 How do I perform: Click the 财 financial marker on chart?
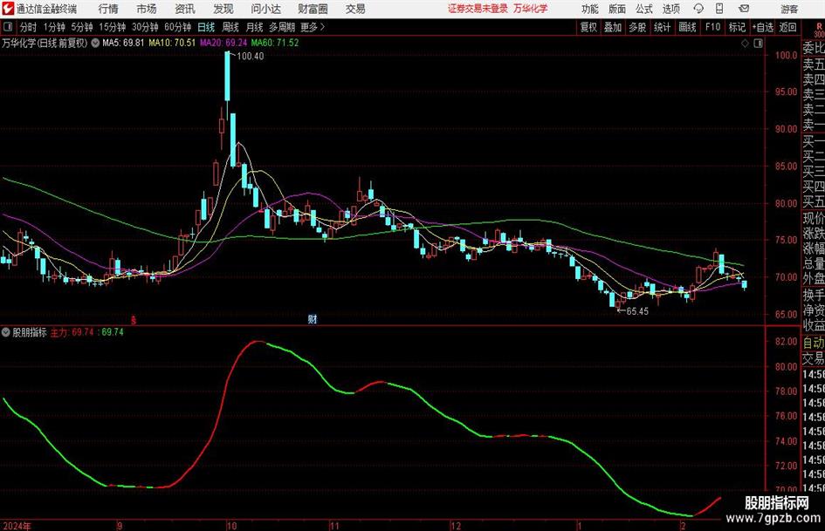pyautogui.click(x=312, y=318)
